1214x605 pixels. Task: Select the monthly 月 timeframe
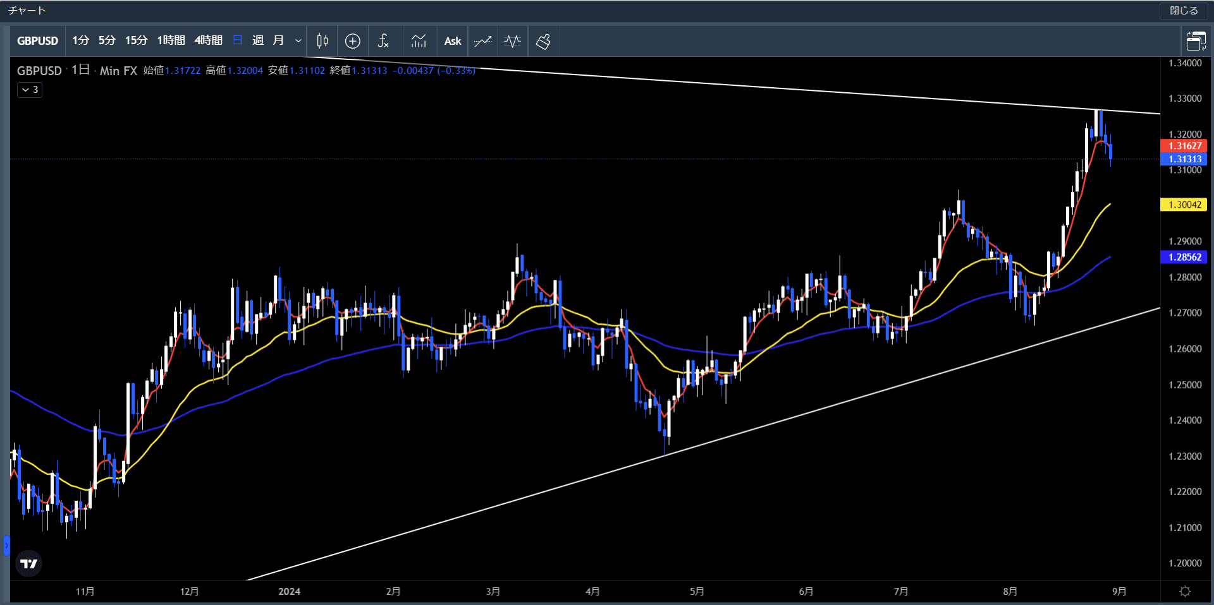(278, 40)
